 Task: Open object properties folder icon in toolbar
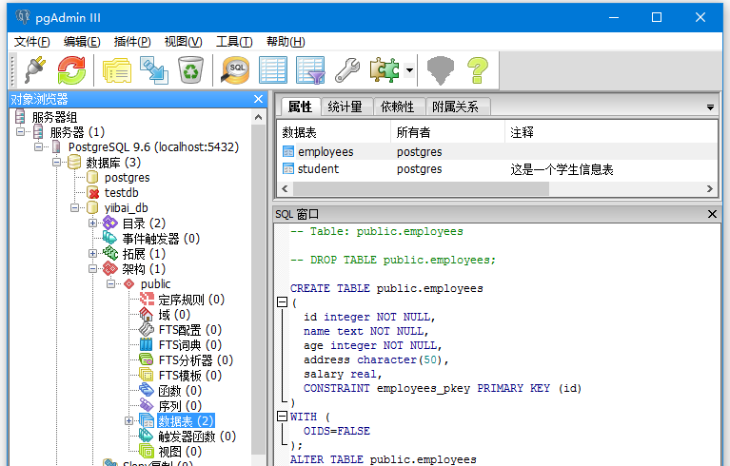point(117,69)
